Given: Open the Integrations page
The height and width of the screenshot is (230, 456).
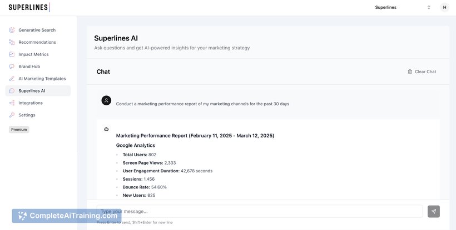Looking at the screenshot, I should pyautogui.click(x=38, y=103).
